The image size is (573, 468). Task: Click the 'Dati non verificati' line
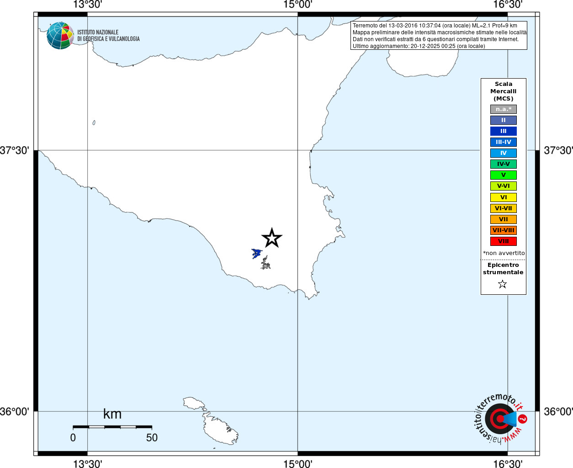(435, 39)
